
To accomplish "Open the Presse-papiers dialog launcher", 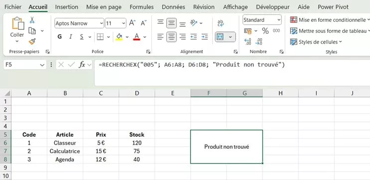I will pyautogui.click(x=47, y=52).
